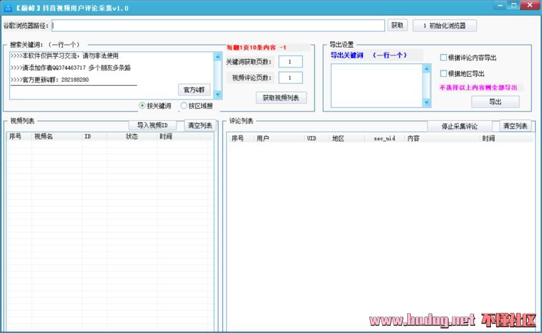
Task: Click the search keyword box scroll-down arrow
Action: click(x=217, y=95)
